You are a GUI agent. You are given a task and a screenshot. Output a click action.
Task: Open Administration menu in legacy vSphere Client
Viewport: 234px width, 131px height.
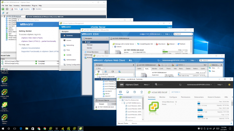26,6
